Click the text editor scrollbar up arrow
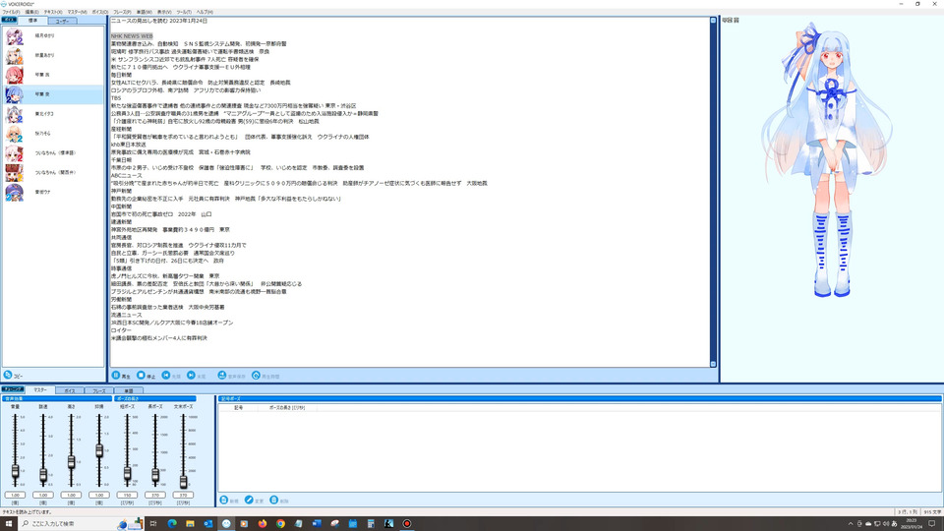944x531 pixels. click(714, 21)
